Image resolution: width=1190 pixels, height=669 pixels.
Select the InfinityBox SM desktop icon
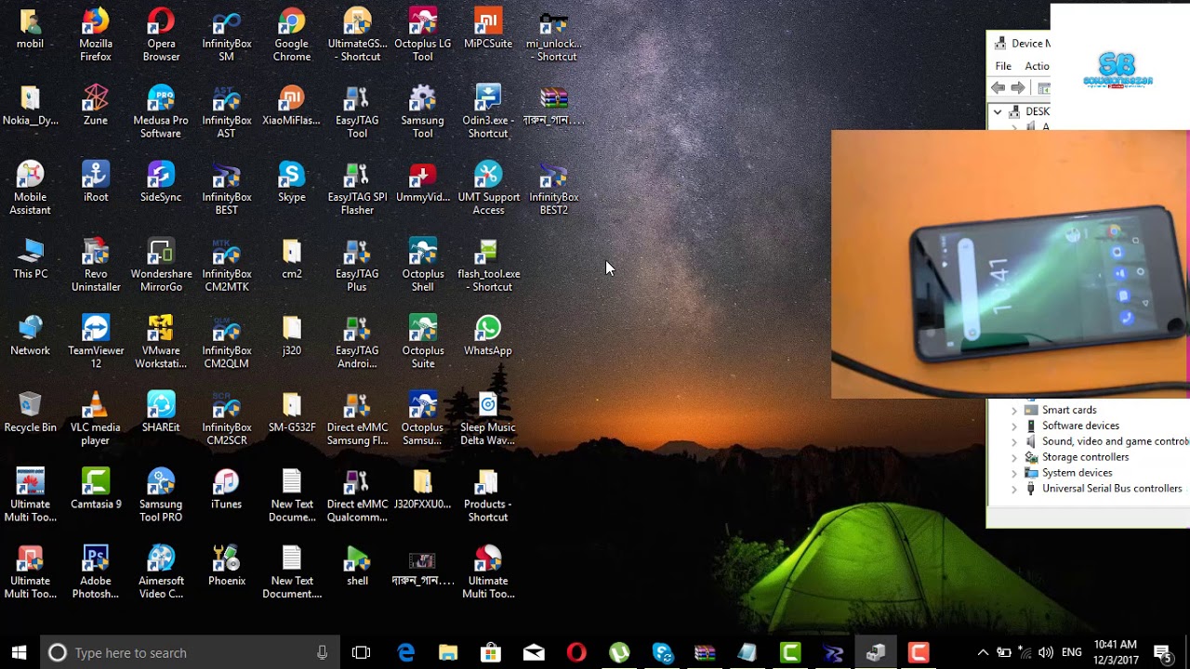pyautogui.click(x=227, y=35)
